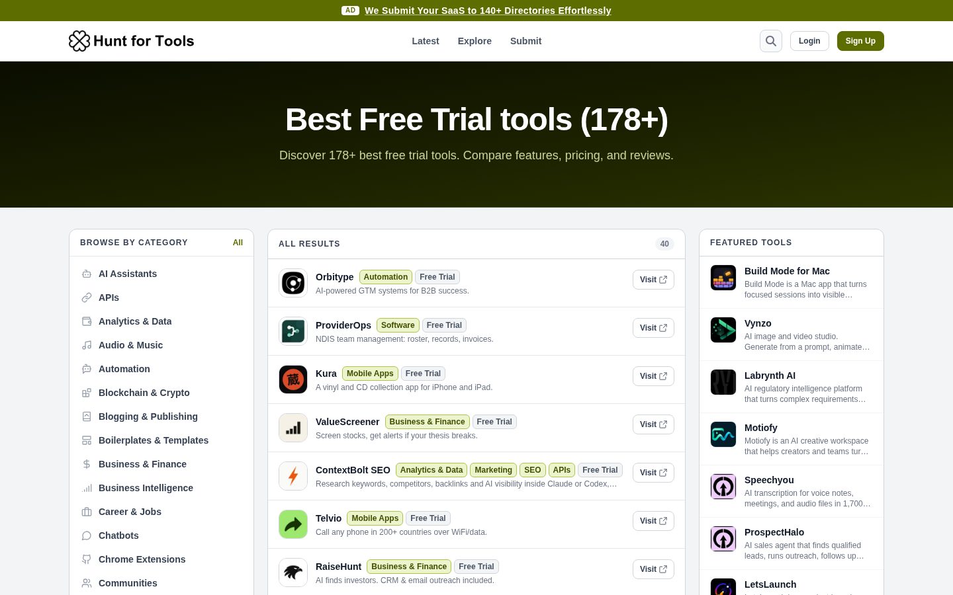Visit Kura via its Visit button

(653, 376)
